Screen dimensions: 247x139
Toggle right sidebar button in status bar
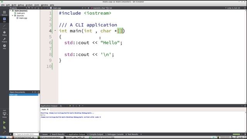(245, 134)
